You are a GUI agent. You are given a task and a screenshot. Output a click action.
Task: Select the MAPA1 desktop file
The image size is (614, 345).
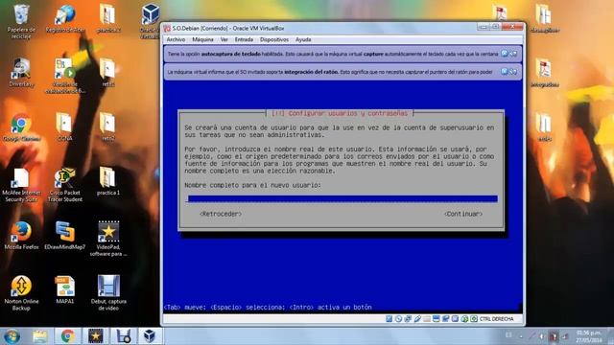(x=64, y=289)
